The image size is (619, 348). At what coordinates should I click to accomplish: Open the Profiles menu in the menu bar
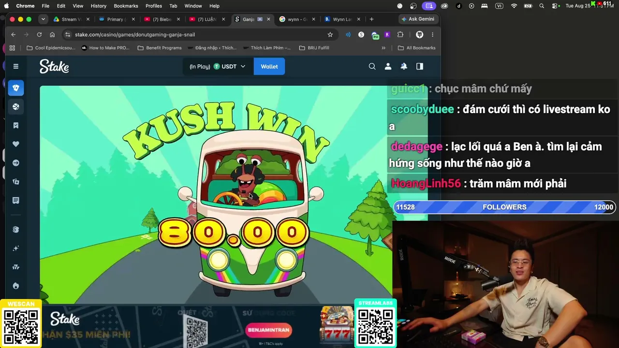(154, 6)
